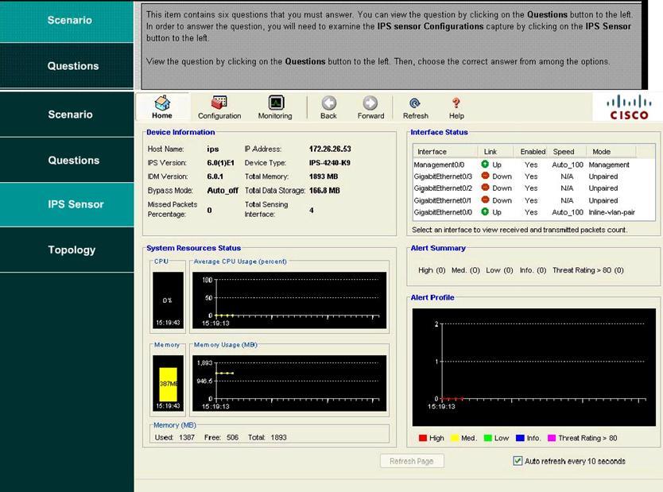The image size is (663, 492).
Task: Select the GigabitEthernet0/1 interface row
Action: 533,200
